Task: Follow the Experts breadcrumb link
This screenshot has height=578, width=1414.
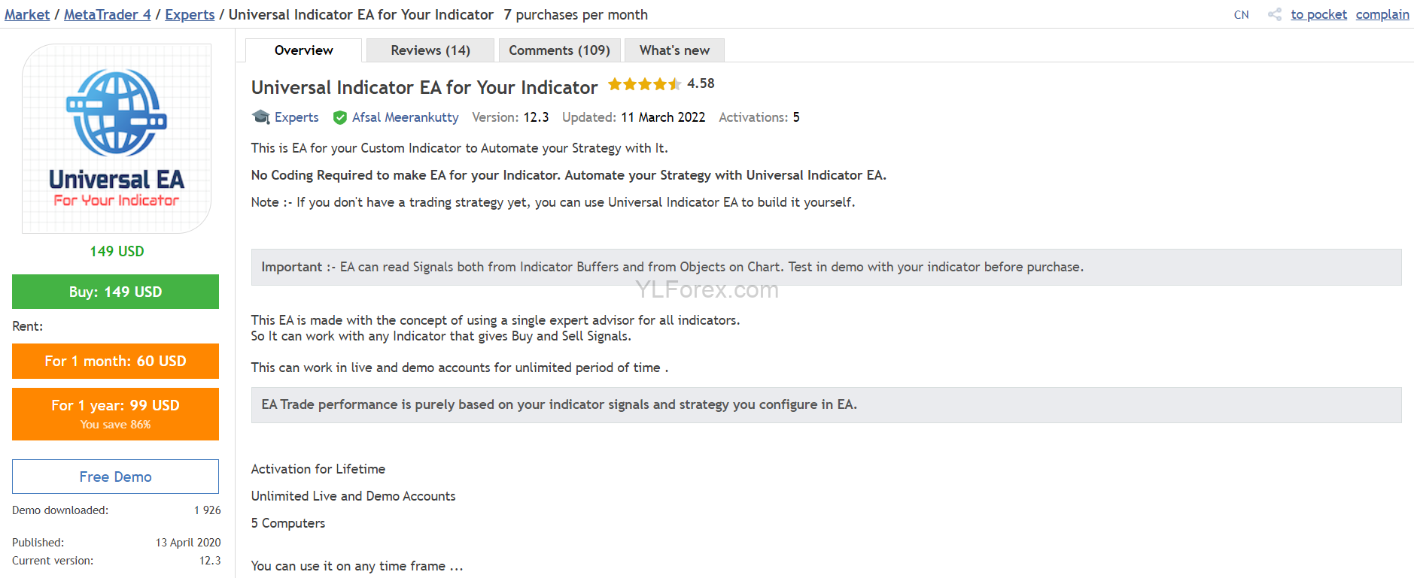Action: [190, 14]
